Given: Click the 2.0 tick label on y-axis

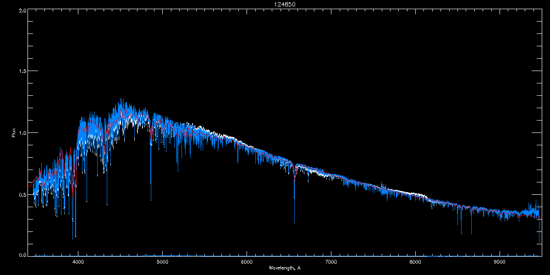Looking at the screenshot, I should click(x=22, y=10).
